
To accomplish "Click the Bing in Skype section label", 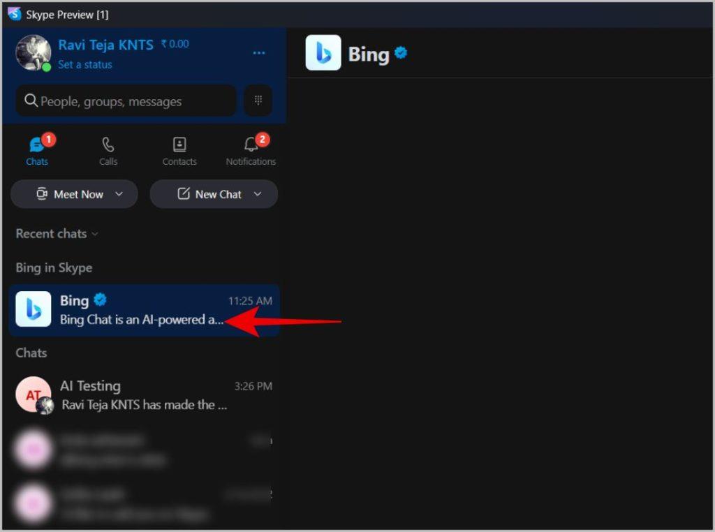I will 54,267.
